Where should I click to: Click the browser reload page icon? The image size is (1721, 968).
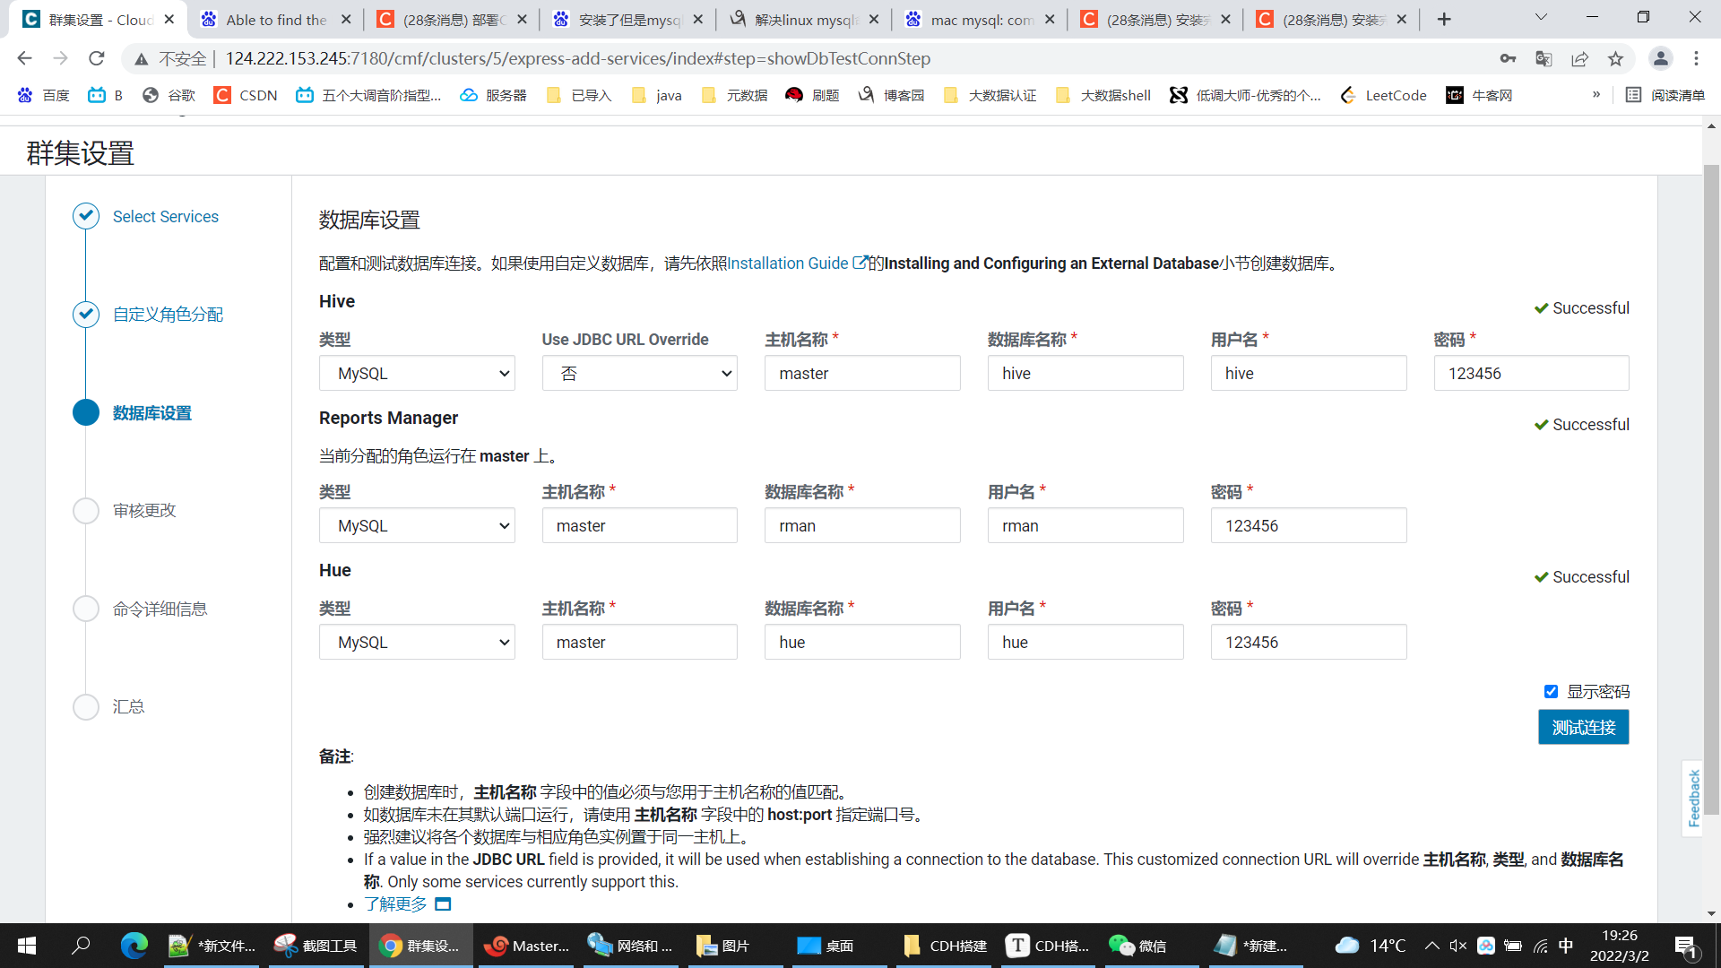(x=97, y=58)
